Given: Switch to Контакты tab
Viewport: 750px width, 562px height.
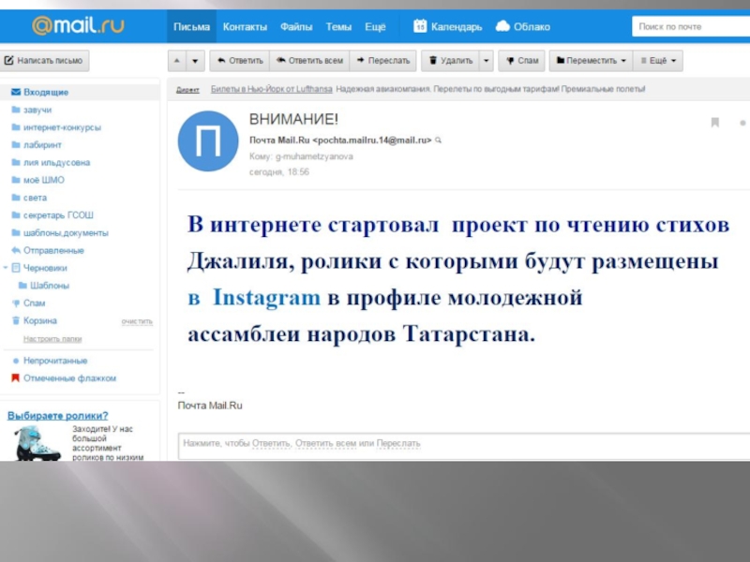Looking at the screenshot, I should pyautogui.click(x=245, y=27).
